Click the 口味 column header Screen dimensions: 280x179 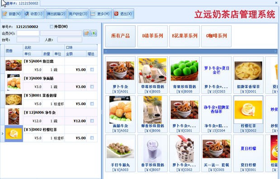click(x=81, y=48)
